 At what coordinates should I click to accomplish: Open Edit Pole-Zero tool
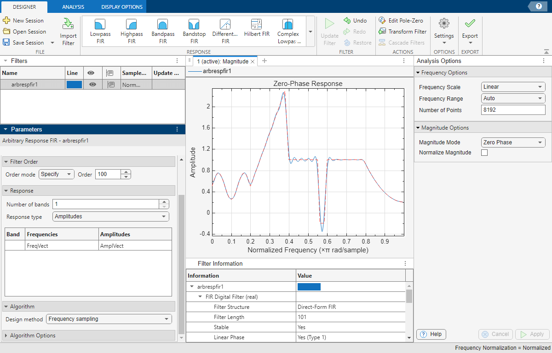[x=402, y=20]
